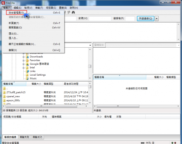
Task: Click the Downloads folder icon in tree
Action: coord(27,57)
